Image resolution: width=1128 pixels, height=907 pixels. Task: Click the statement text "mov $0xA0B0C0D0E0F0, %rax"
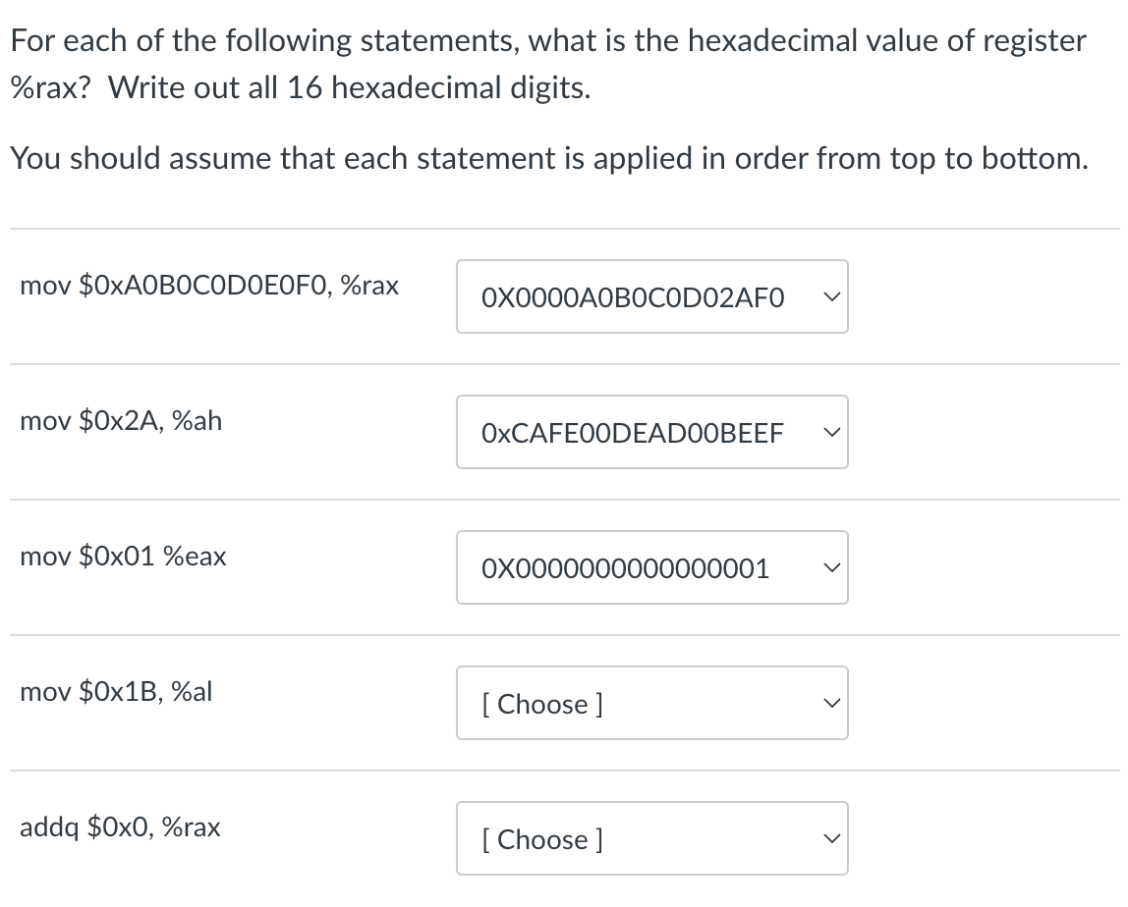[209, 286]
